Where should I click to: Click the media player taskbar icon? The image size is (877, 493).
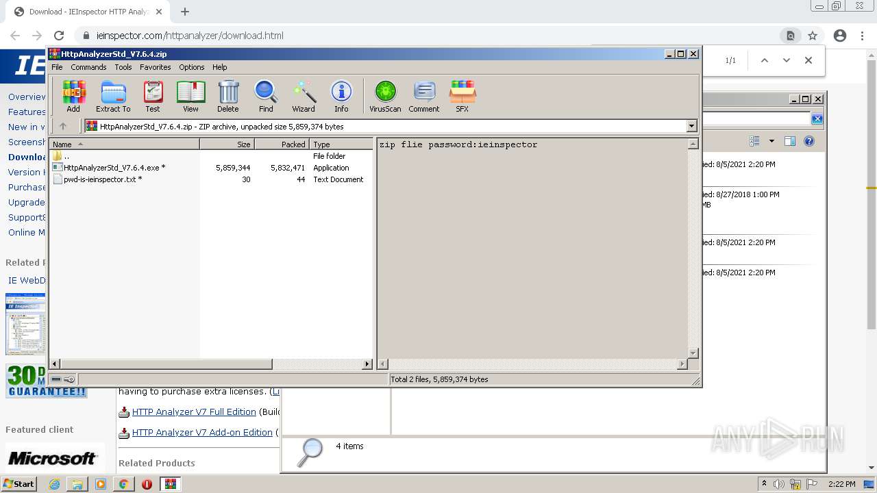click(101, 484)
